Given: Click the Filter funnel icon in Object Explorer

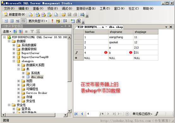Looking at the screenshot, I should (32, 32).
